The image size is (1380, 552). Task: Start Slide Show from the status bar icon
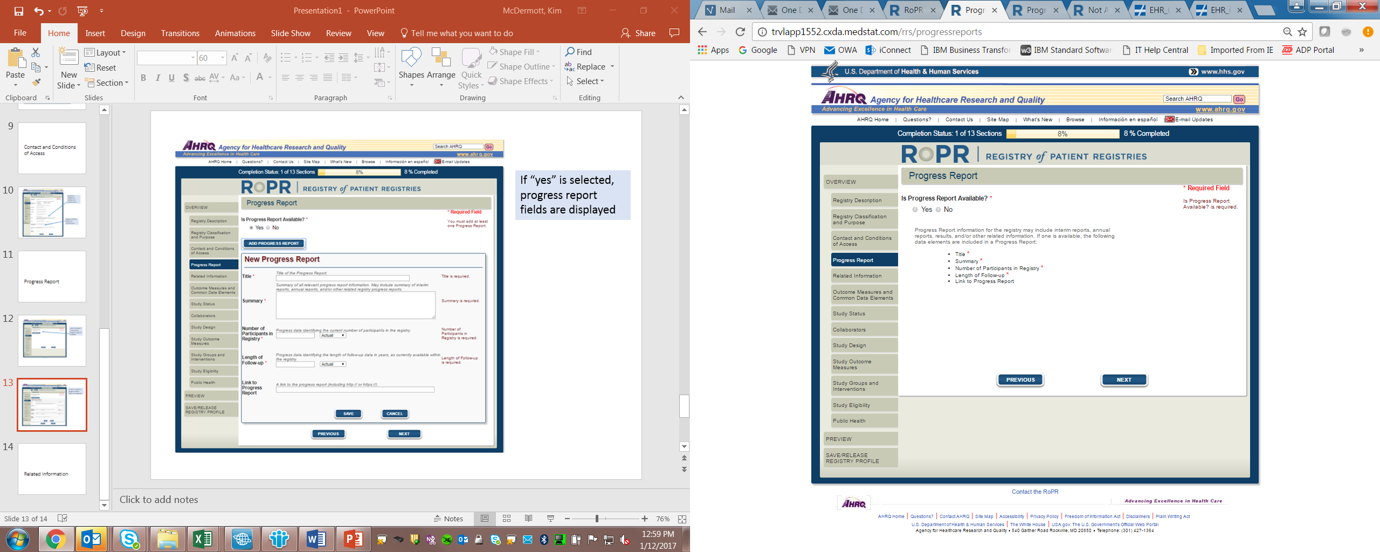(550, 519)
